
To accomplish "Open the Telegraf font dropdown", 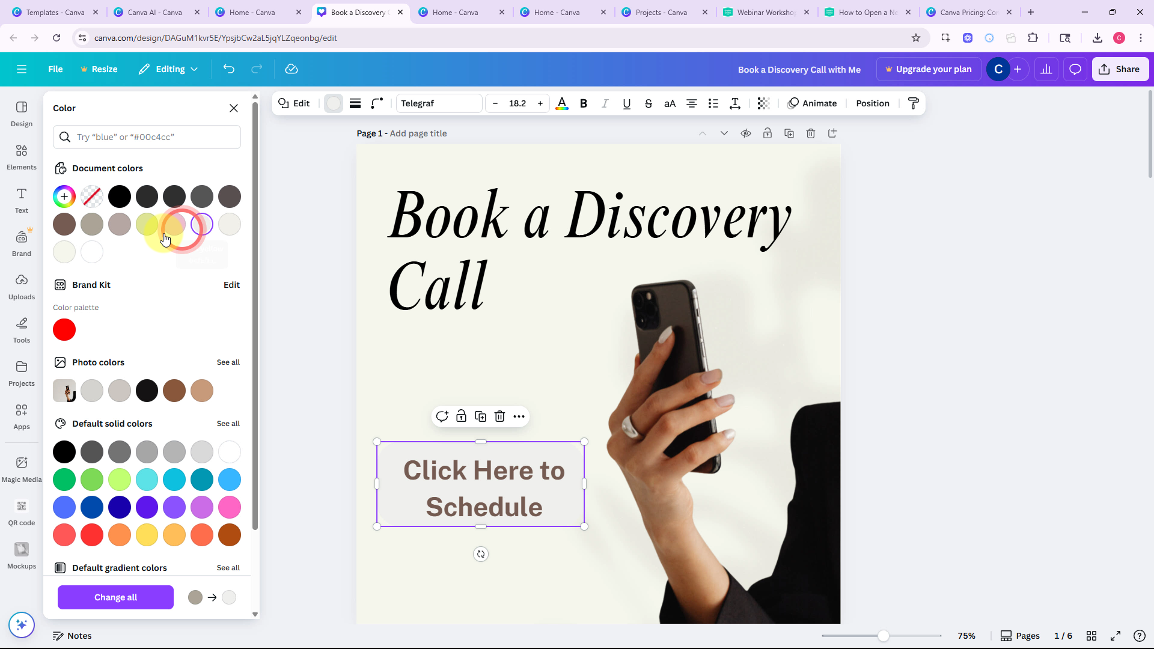I will [x=439, y=103].
